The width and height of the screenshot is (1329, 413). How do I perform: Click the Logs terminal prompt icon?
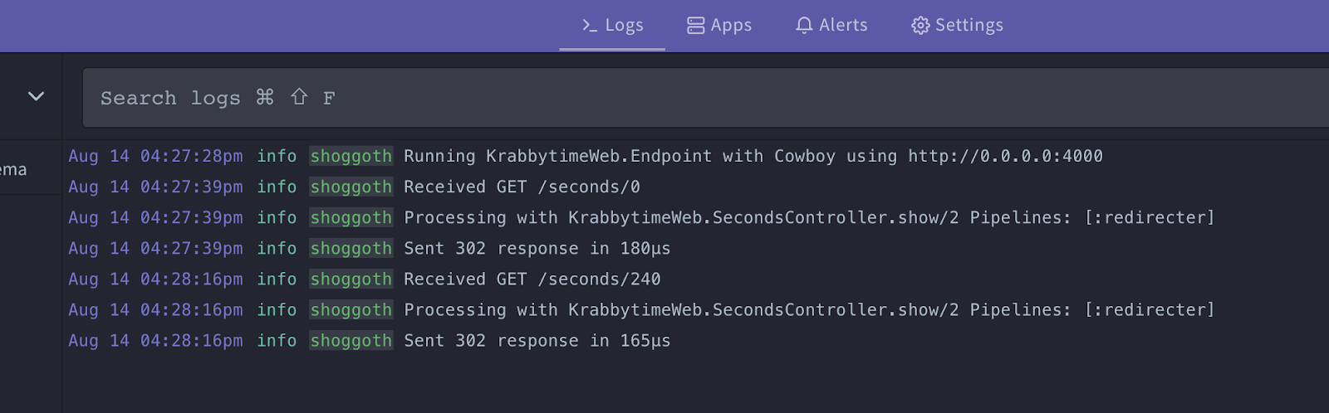click(x=590, y=26)
